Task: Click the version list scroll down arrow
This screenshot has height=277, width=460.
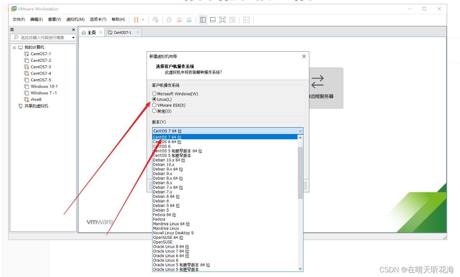Action: (300, 268)
